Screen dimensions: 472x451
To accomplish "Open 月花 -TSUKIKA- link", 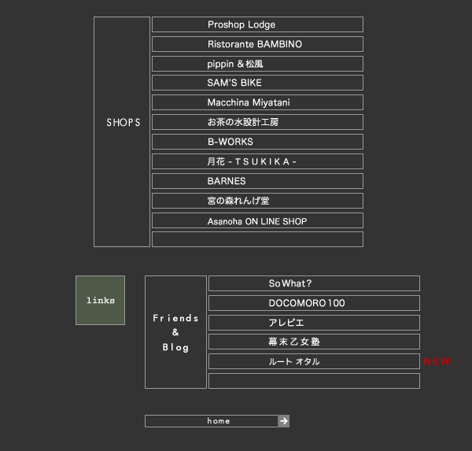I will pos(252,161).
